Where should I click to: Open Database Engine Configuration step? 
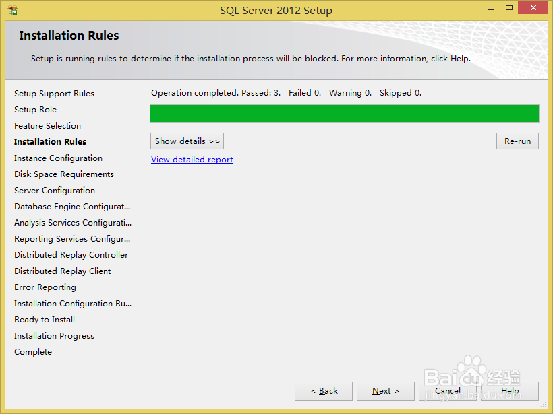point(71,206)
